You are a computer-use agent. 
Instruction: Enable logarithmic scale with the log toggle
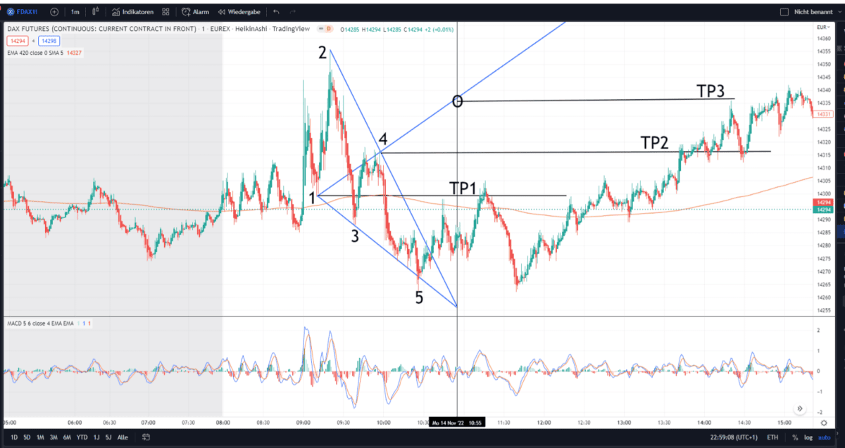point(808,437)
